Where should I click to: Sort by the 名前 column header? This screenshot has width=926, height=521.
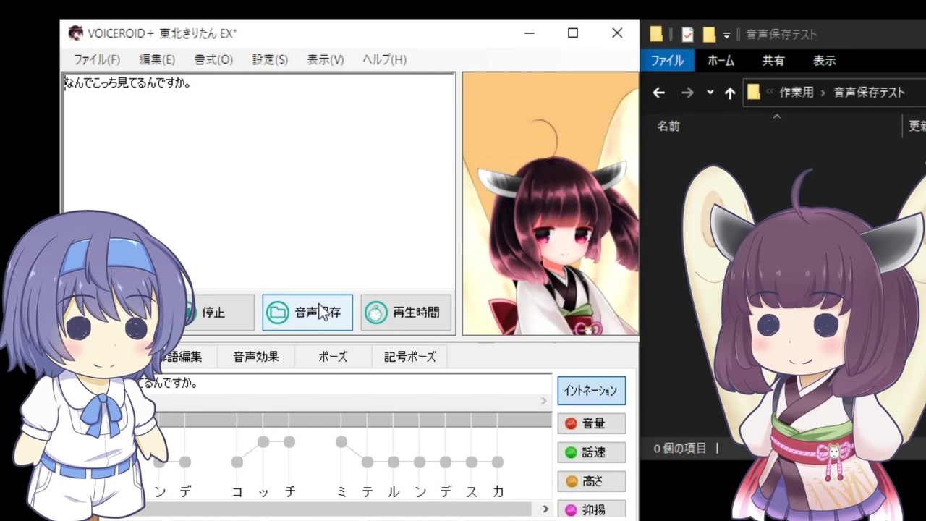click(668, 126)
